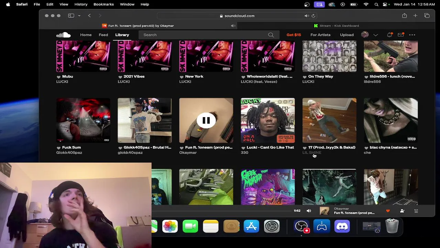Expand the profile dropdown chevron
This screenshot has width=440, height=248.
point(376,35)
